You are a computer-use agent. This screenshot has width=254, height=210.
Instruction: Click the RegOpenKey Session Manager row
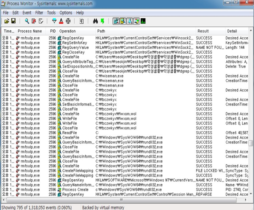[125, 194]
